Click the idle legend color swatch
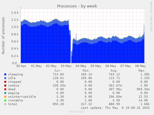Screen dimensions: 154x115 [5, 78]
